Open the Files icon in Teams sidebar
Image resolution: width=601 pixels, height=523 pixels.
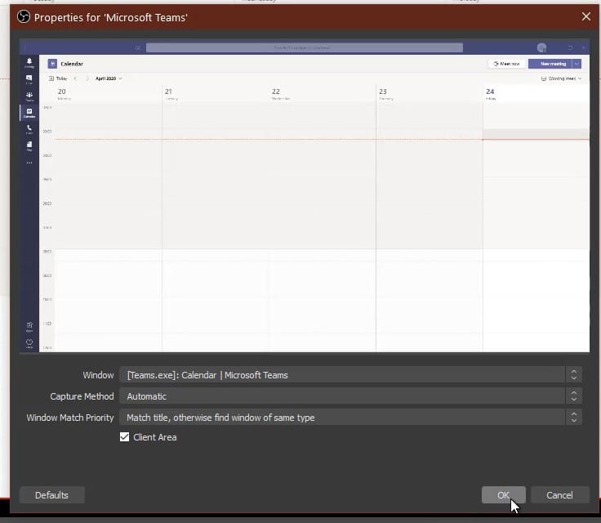[29, 145]
